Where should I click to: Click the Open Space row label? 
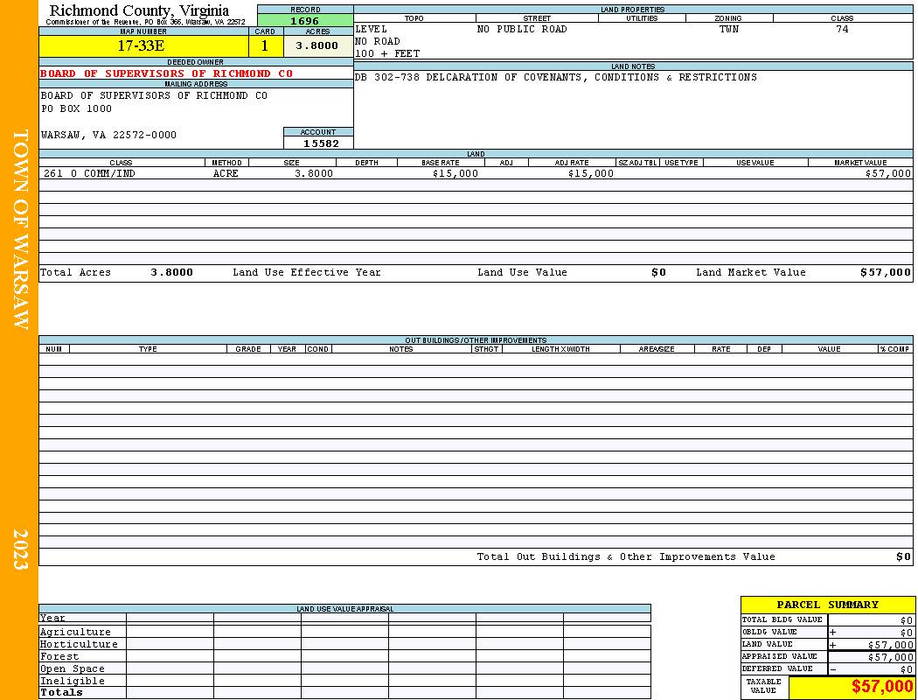pyautogui.click(x=73, y=669)
